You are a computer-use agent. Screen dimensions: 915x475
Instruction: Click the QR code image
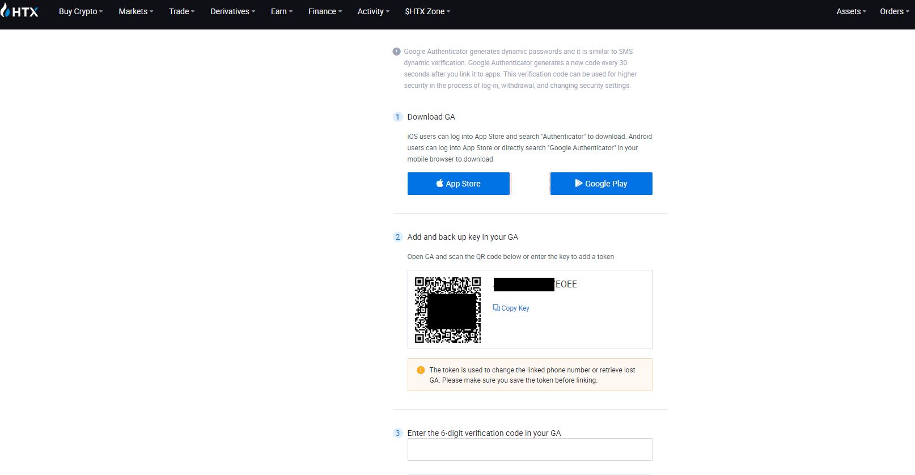448,309
